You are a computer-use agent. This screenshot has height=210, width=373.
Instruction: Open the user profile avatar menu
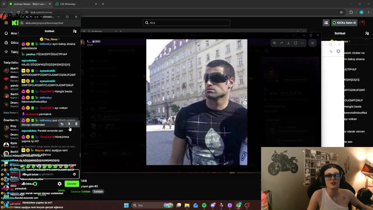tap(362, 23)
